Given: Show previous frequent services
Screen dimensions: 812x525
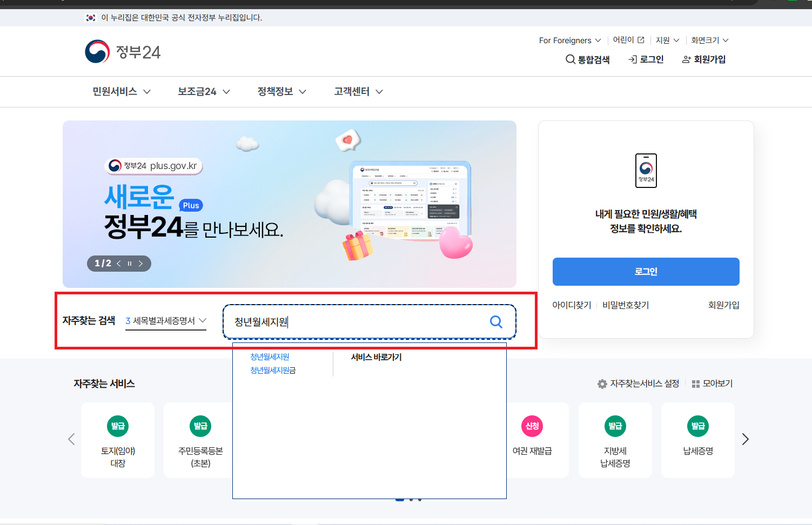Looking at the screenshot, I should coord(71,439).
